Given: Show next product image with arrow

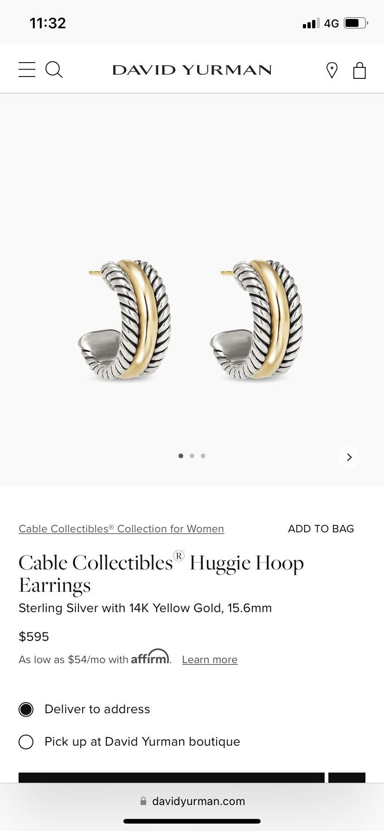Looking at the screenshot, I should click(x=349, y=457).
